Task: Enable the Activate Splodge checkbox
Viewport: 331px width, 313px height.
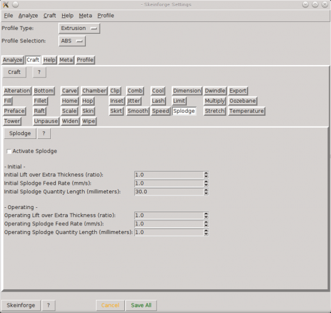Action: (9, 151)
